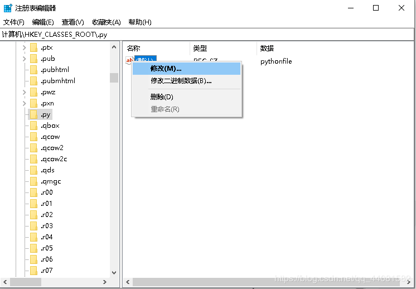Screen dimensions: 416x289
Task: Minimize the Registry Editor window
Action: (x=351, y=8)
